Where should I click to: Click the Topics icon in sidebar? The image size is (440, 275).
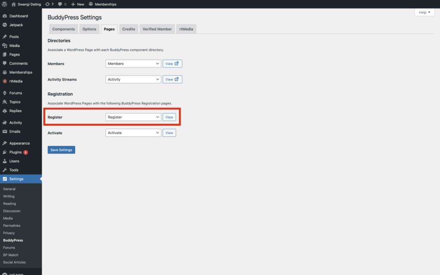click(5, 102)
